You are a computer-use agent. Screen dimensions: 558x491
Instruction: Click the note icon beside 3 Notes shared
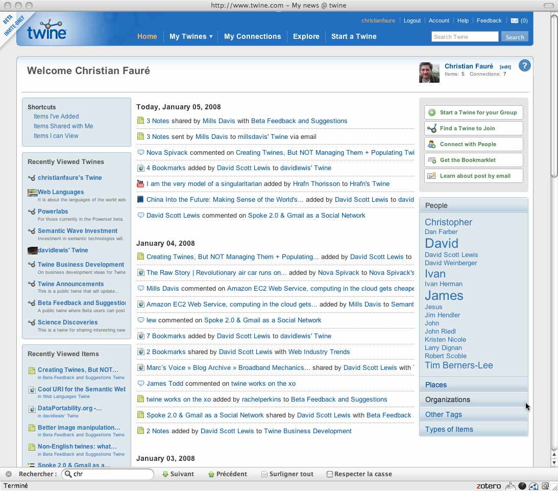pyautogui.click(x=140, y=121)
